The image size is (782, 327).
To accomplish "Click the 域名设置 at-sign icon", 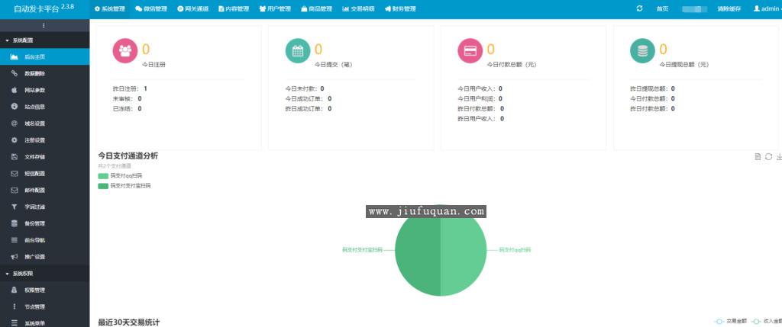I will (x=15, y=123).
